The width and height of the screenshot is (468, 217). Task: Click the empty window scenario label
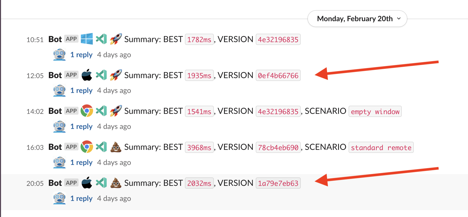[x=375, y=111]
